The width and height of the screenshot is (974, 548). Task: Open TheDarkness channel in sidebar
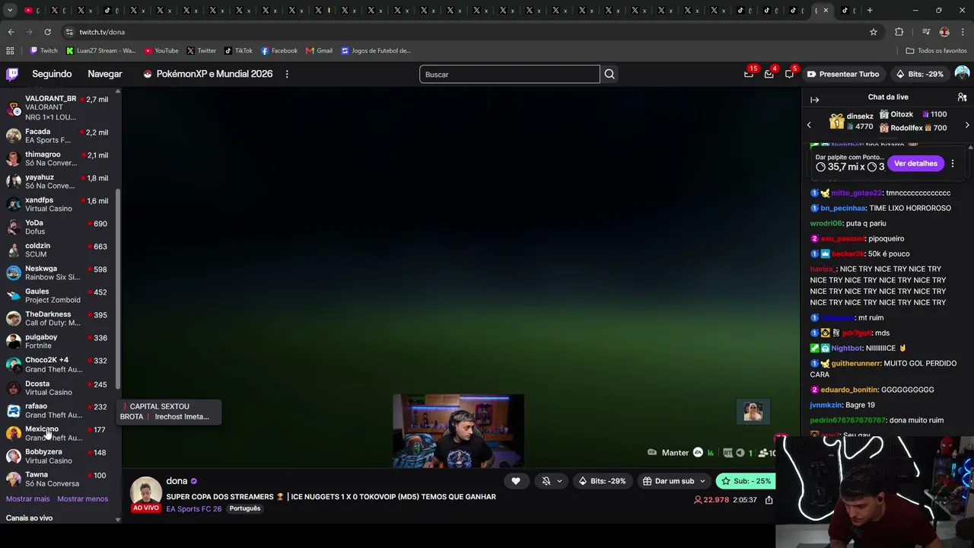coord(59,318)
